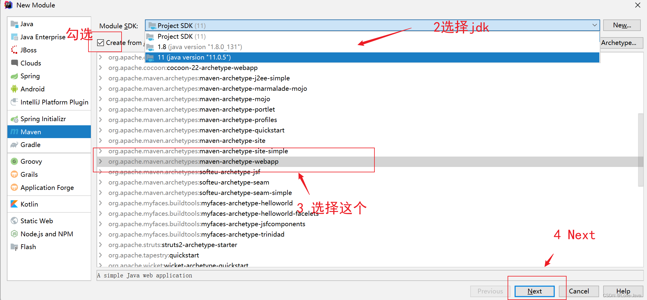Click the Java Enterprise icon
Screen dimensions: 647x300
tap(14, 37)
